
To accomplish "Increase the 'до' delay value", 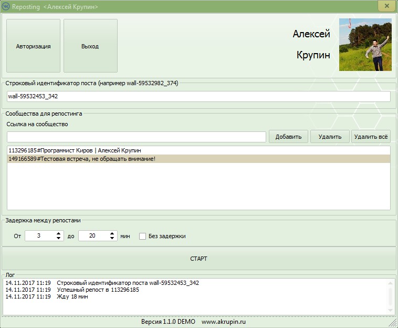I will (112, 233).
